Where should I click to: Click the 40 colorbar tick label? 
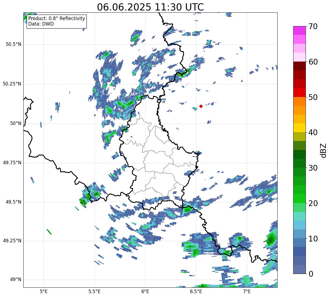click(313, 132)
